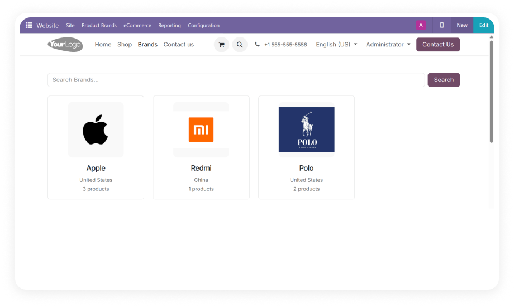Click the phone handset icon

click(258, 44)
